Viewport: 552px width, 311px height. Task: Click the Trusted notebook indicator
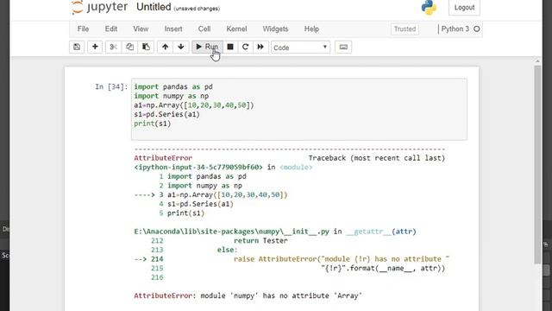tap(405, 29)
